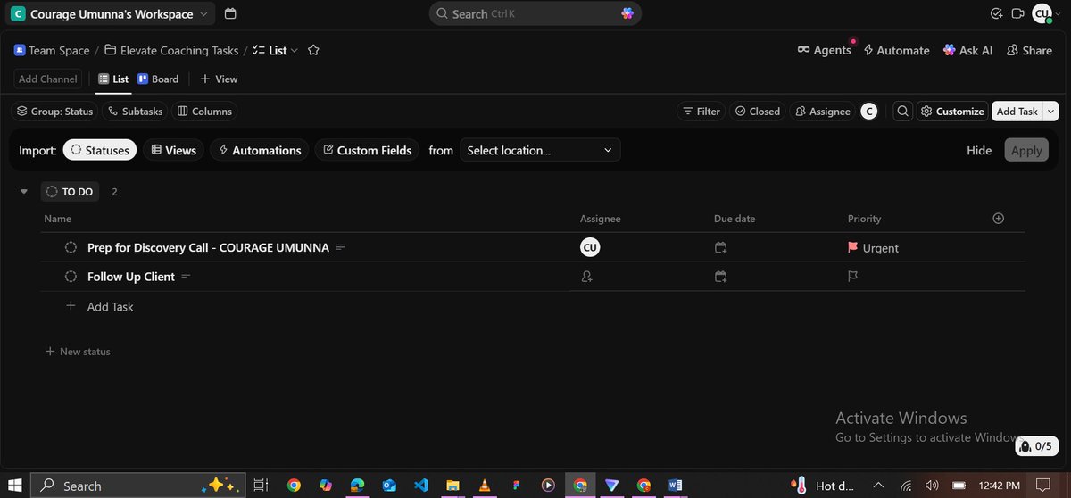The image size is (1071, 498).
Task: Open Customize panel
Action: pyautogui.click(x=952, y=112)
